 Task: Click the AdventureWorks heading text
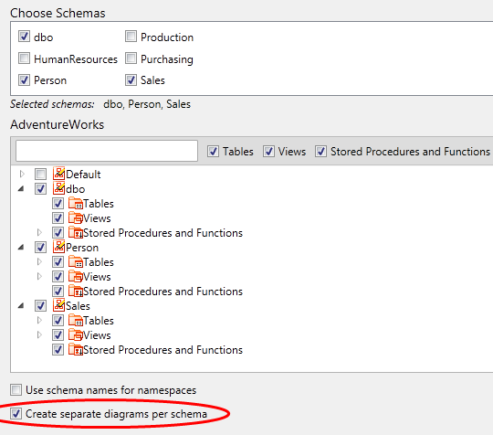point(57,124)
